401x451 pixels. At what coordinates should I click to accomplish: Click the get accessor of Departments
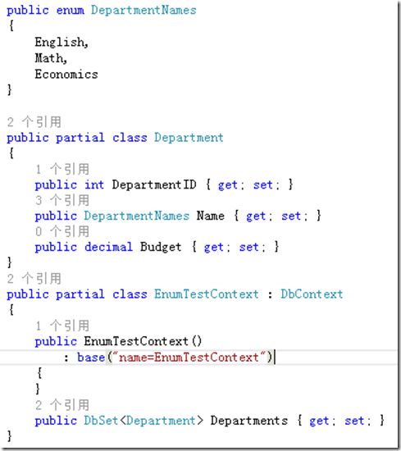click(x=319, y=421)
